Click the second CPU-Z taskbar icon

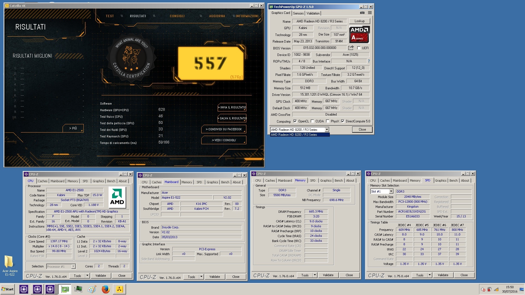[37, 289]
